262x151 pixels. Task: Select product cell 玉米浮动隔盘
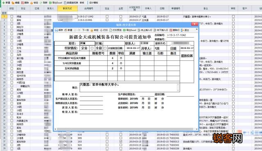tap(72, 69)
